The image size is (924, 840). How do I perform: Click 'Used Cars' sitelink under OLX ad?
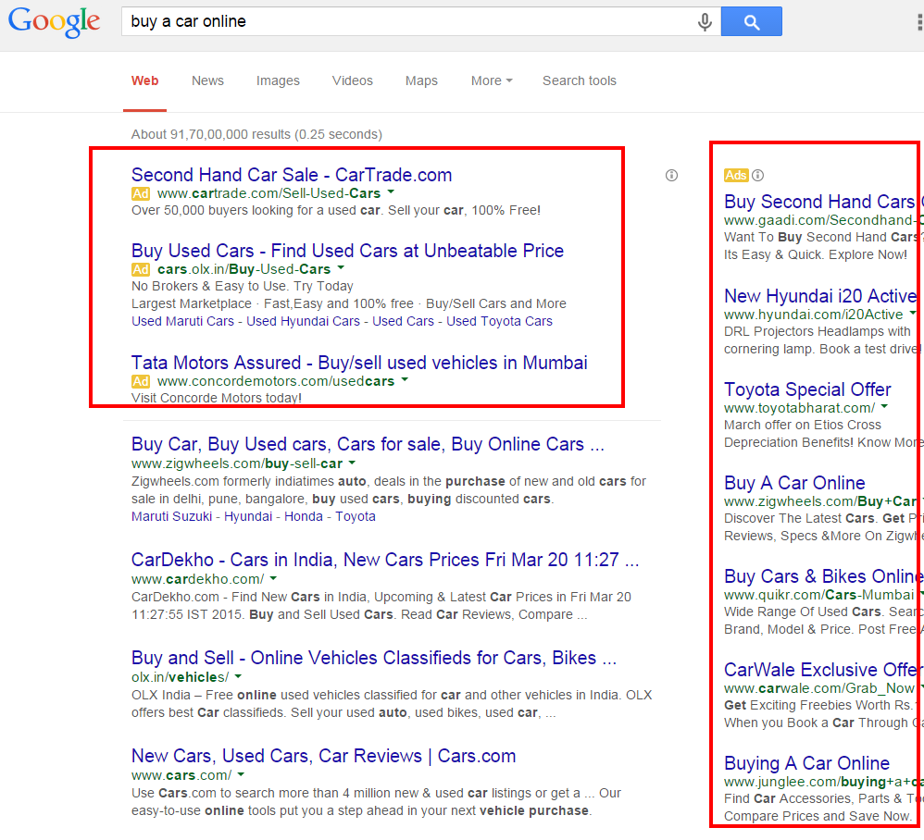coord(403,321)
